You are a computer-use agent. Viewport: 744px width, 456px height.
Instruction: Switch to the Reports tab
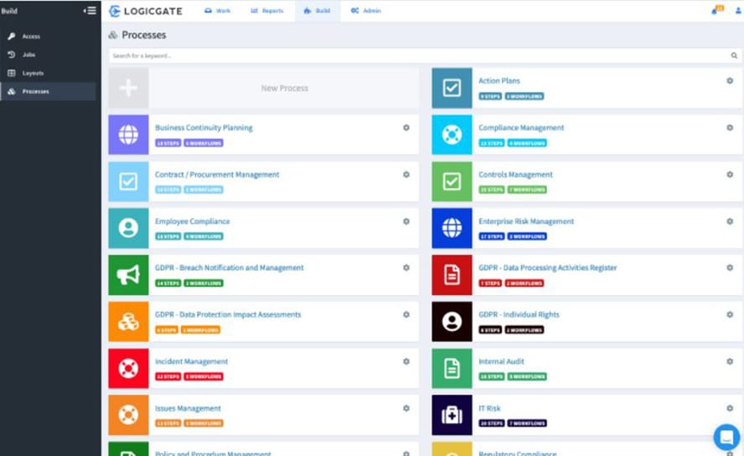[267, 11]
